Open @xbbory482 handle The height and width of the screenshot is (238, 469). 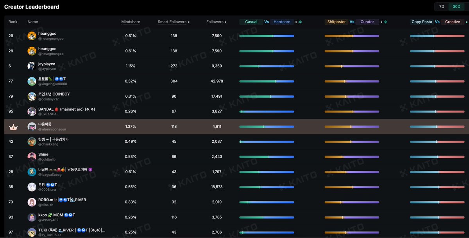click(48, 220)
